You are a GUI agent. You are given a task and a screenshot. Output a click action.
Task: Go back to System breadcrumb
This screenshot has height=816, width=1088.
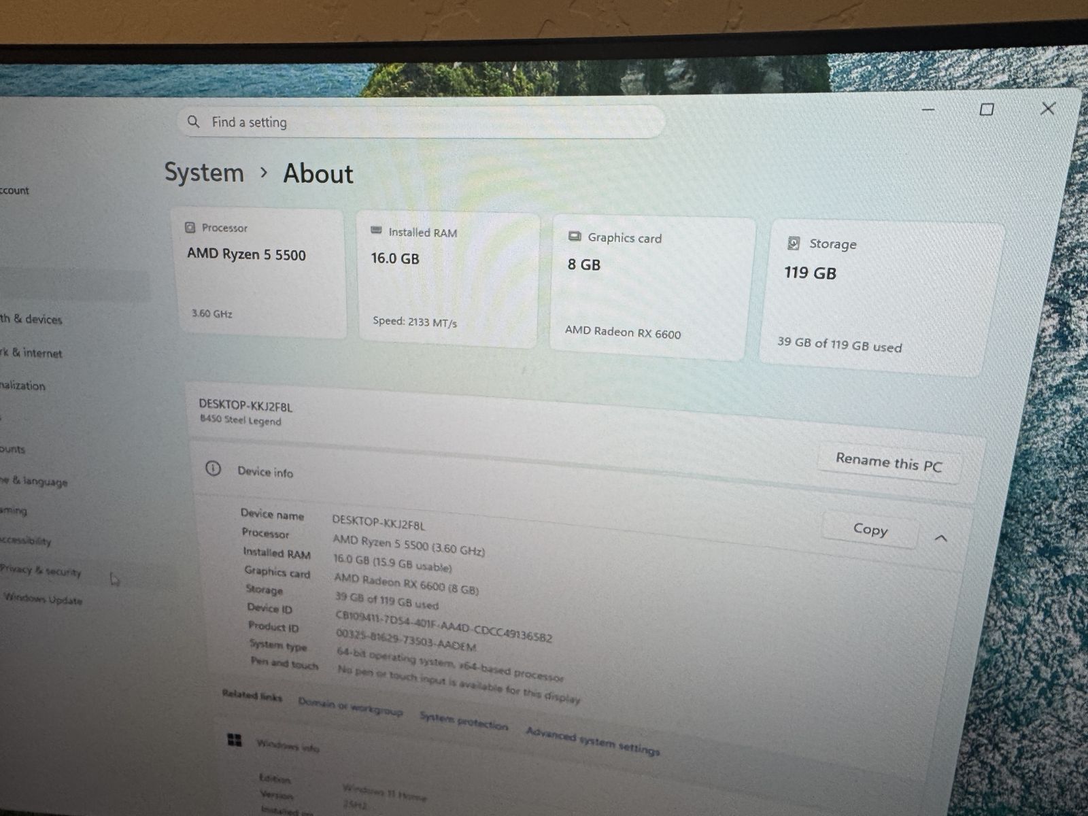204,172
